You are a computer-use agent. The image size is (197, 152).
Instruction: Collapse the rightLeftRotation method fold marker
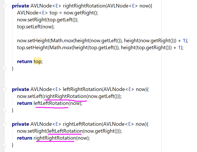[x=4, y=124]
